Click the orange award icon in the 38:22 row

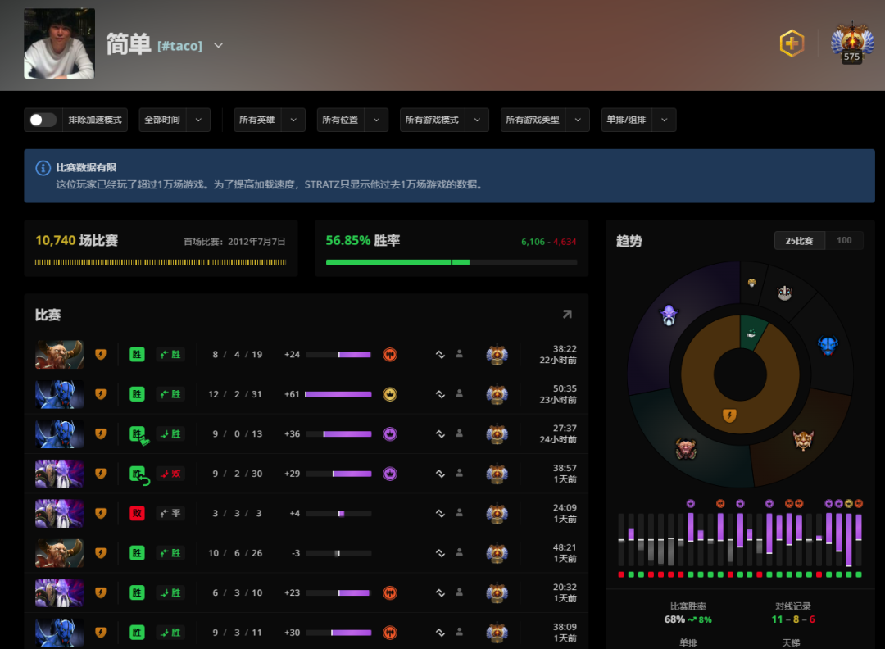[390, 355]
